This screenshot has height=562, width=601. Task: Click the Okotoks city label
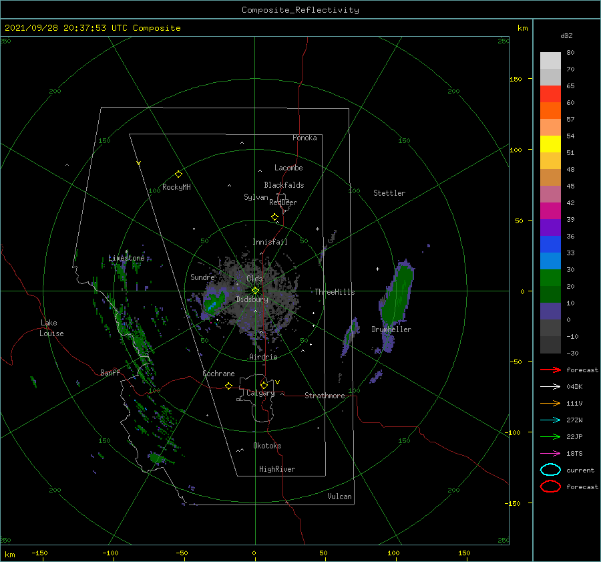tap(267, 446)
